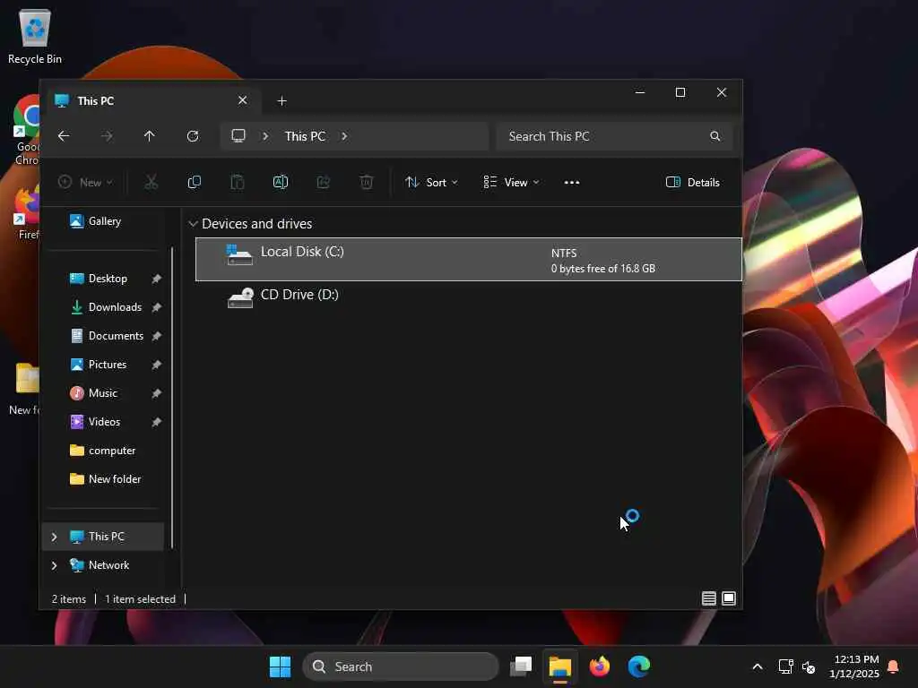The height and width of the screenshot is (688, 918).
Task: Unpin Desktop using its pin icon
Action: click(x=156, y=279)
